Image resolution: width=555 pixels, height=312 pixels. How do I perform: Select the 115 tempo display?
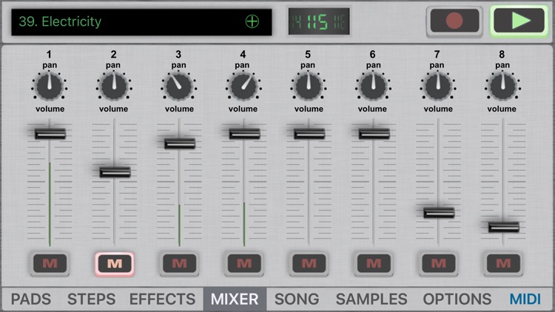point(319,22)
